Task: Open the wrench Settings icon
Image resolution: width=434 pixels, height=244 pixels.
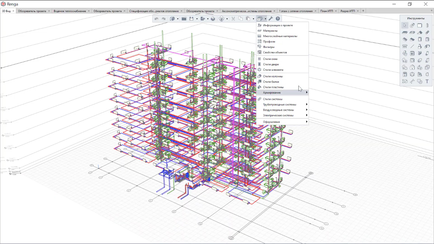Action: 271,19
